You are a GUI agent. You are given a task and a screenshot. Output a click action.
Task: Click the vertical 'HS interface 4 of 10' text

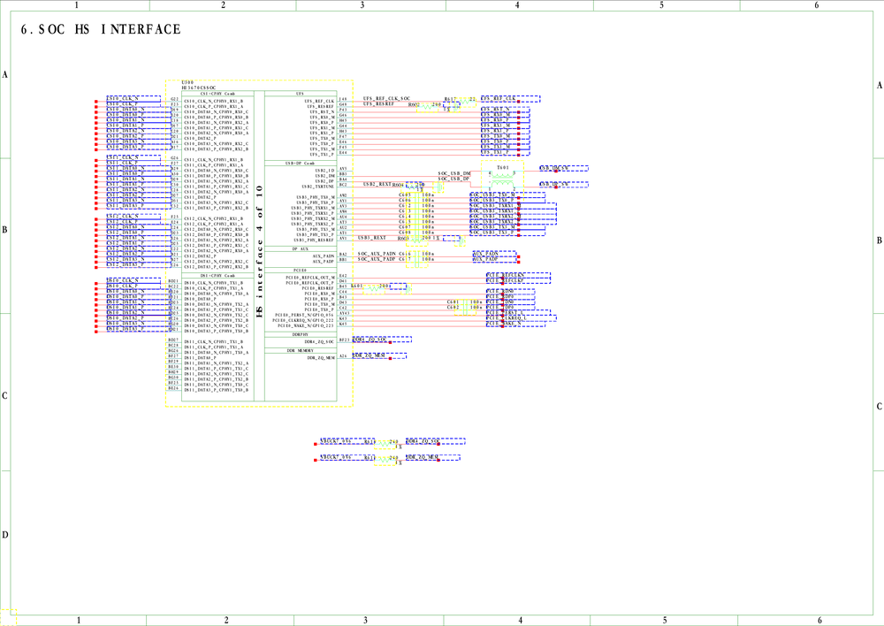click(x=259, y=251)
